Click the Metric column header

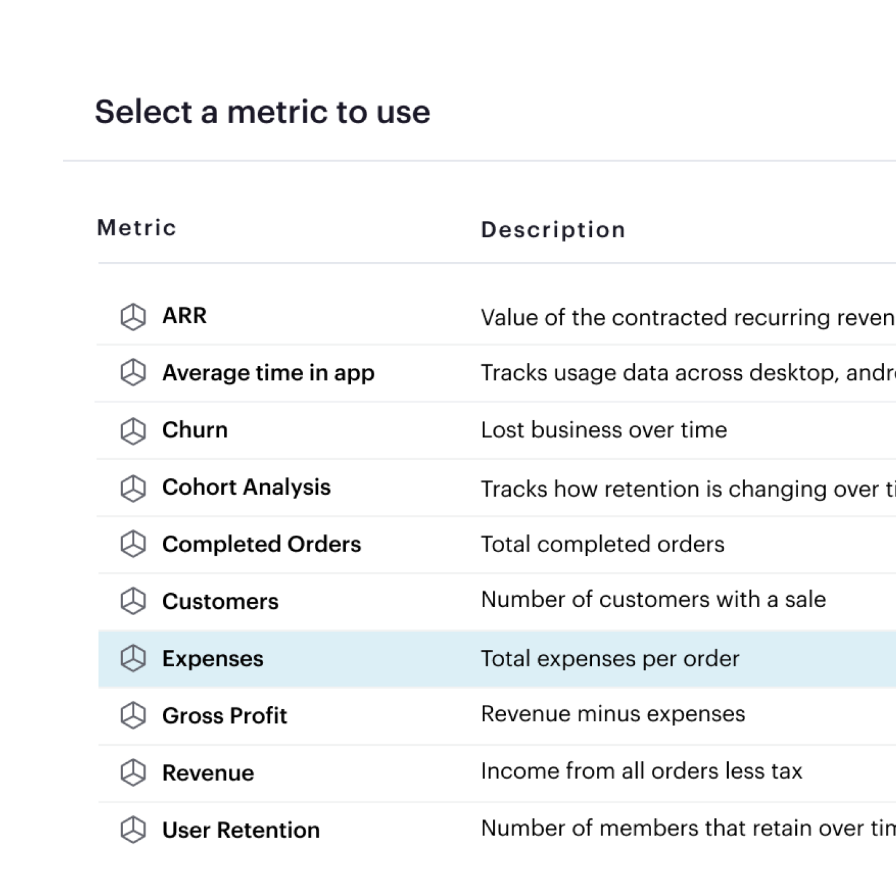[137, 228]
